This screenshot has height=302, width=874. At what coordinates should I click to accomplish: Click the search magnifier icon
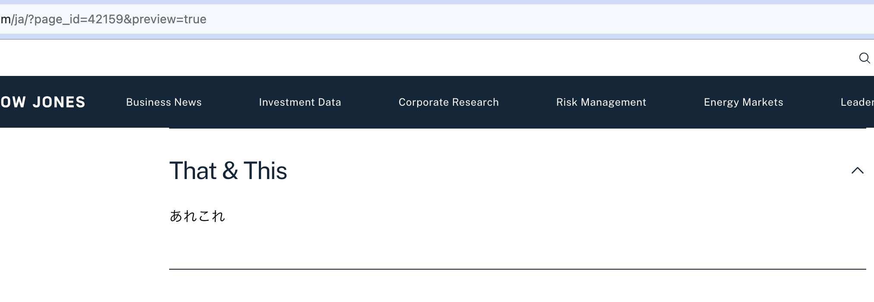[x=864, y=58]
